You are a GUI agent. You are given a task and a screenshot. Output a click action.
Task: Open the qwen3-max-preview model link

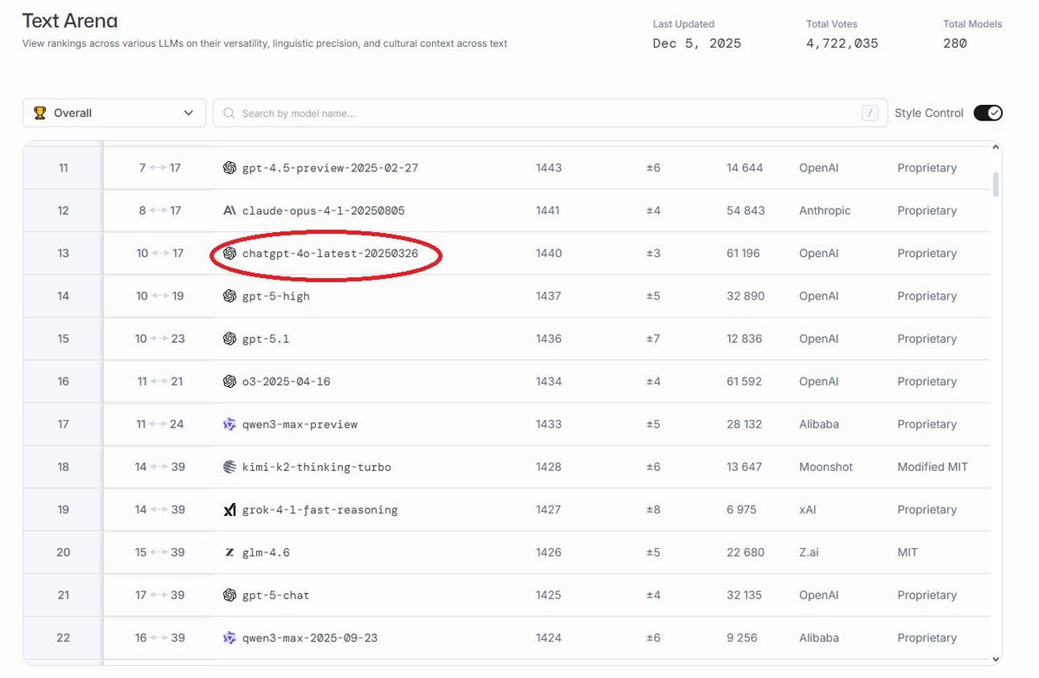[300, 424]
